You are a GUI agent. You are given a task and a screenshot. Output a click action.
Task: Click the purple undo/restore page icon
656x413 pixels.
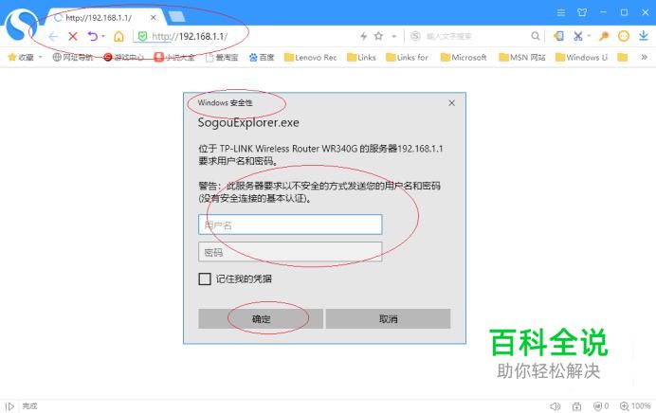click(x=92, y=36)
